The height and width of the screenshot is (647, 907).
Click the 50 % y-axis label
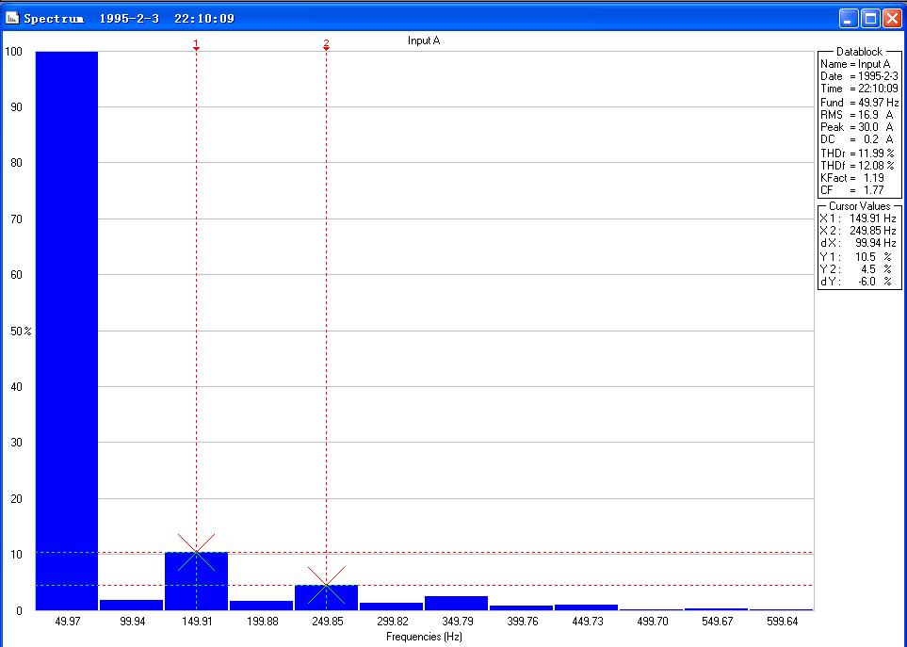(21, 332)
